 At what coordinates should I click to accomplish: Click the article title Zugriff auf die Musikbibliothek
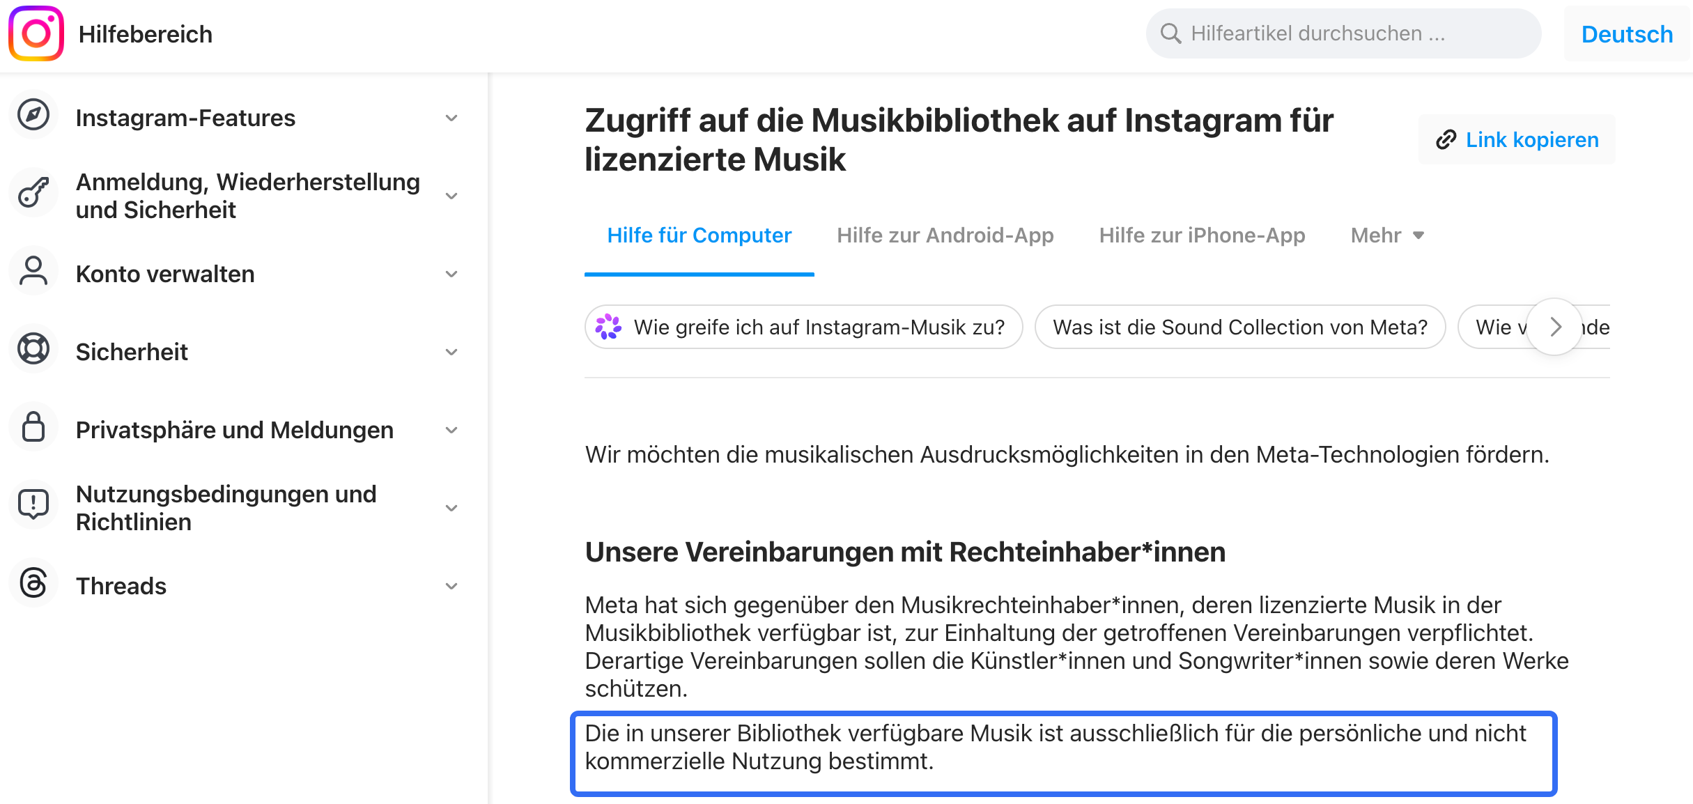(x=959, y=140)
